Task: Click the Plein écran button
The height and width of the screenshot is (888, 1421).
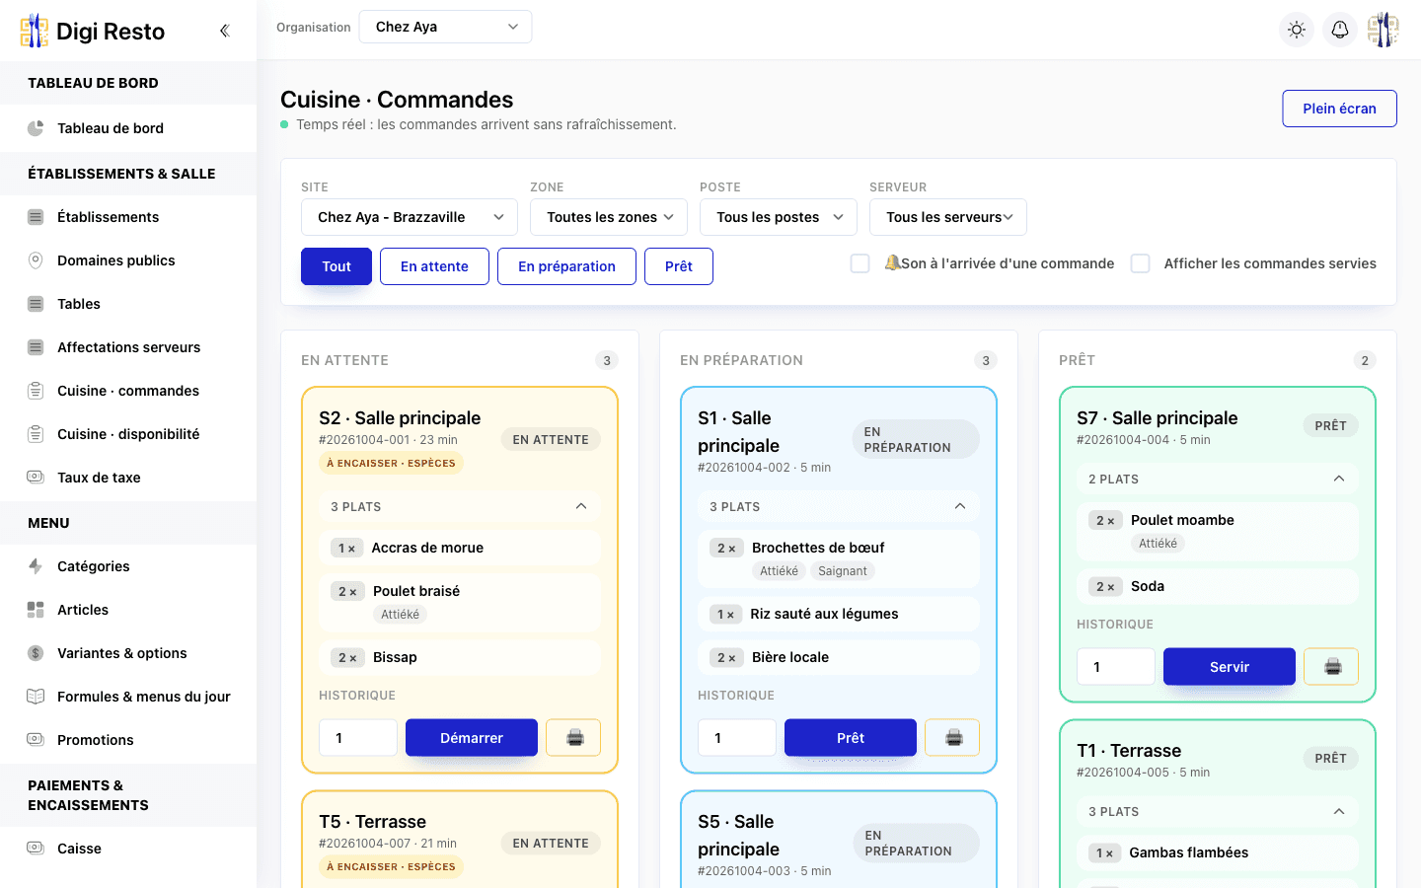Action: 1339,109
